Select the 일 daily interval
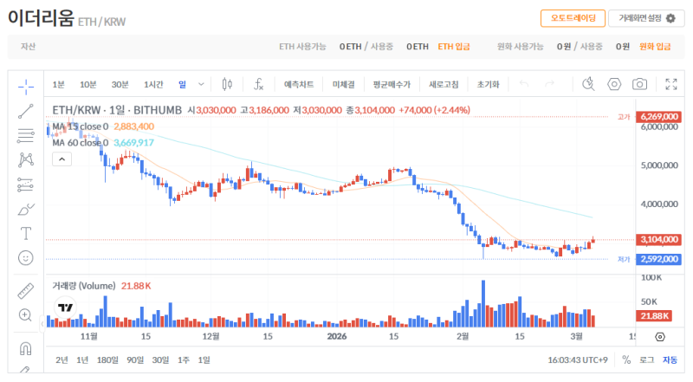 pyautogui.click(x=182, y=84)
